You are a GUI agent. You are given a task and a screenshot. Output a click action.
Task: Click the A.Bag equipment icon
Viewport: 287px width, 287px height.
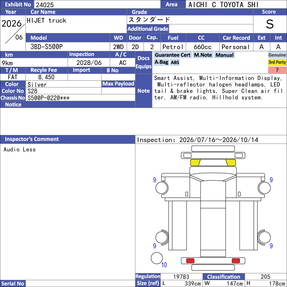point(161,62)
